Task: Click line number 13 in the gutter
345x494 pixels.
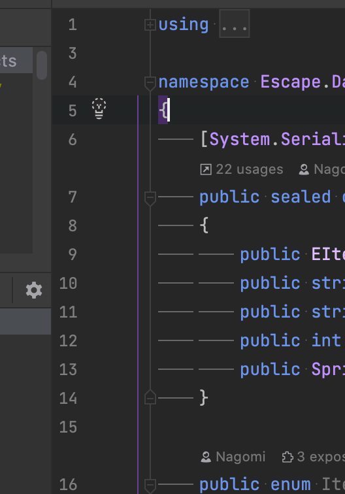Action: [x=68, y=370]
